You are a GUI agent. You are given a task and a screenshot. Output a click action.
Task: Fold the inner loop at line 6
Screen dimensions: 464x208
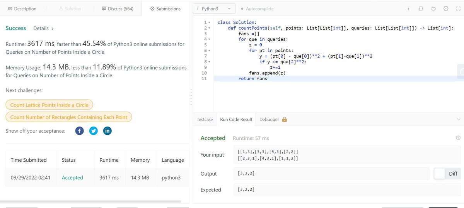tap(209, 51)
